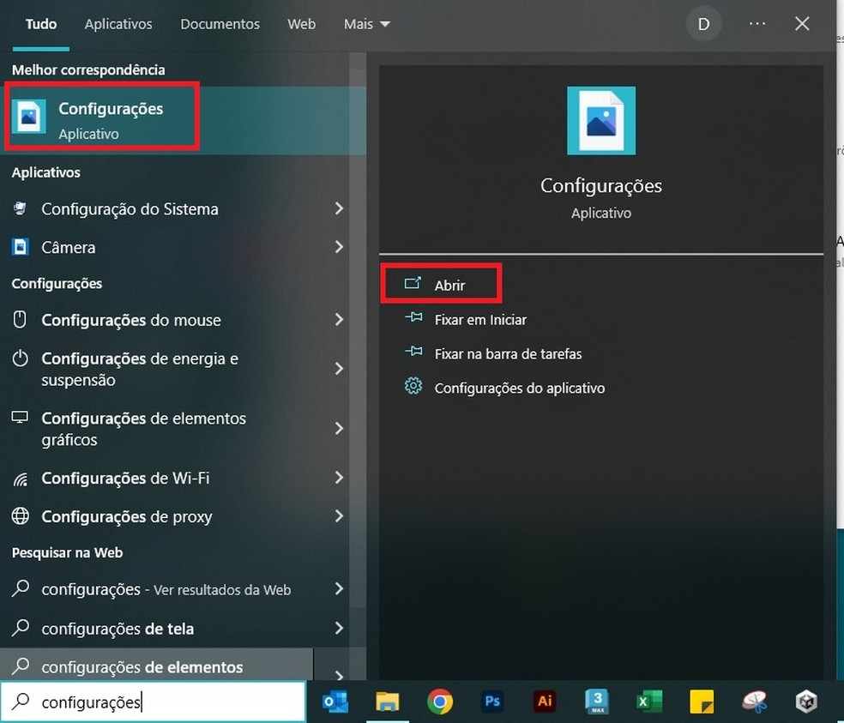Screen dimensions: 844x723
Task: Expand Configurações de Wi-Fi chevron
Action: 339,478
